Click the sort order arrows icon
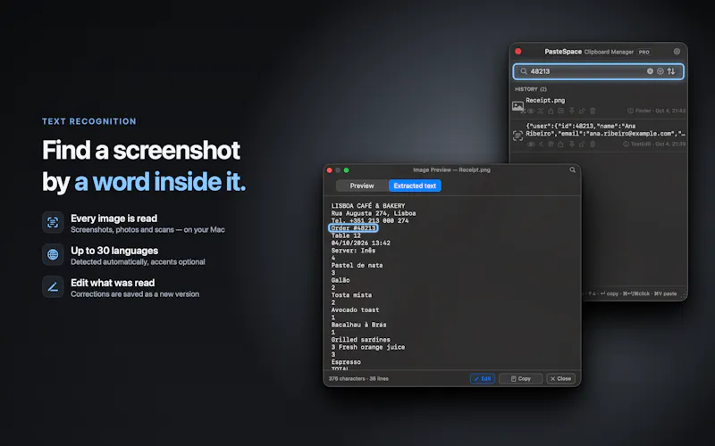 click(671, 71)
